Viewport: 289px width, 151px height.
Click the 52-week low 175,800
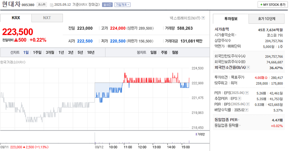[x=277, y=84]
